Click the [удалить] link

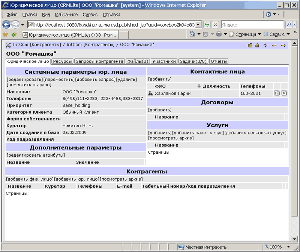(126, 79)
